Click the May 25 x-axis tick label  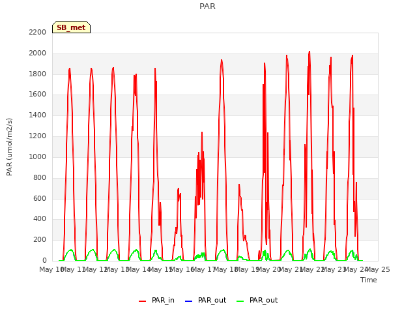tap(378, 270)
